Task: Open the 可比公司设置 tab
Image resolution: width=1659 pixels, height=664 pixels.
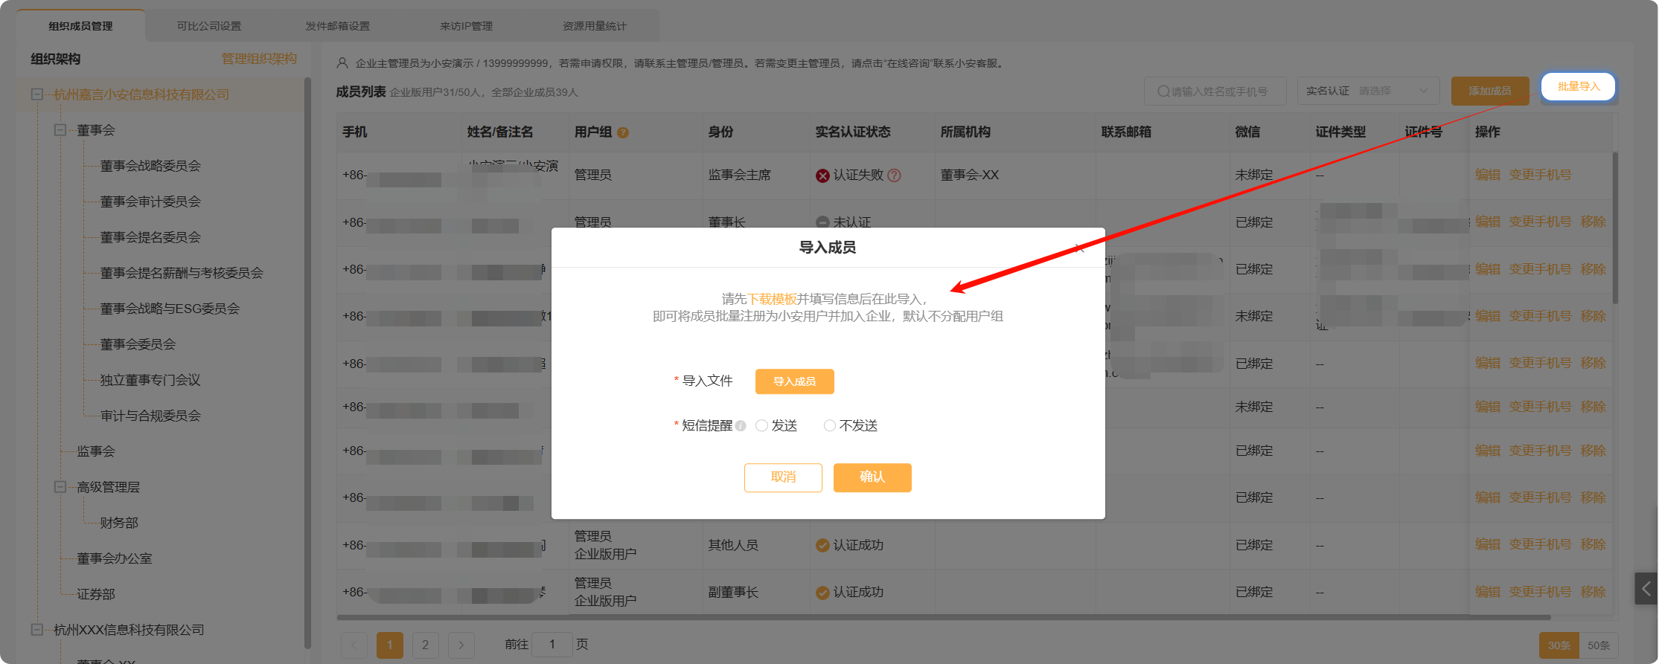Action: tap(209, 26)
